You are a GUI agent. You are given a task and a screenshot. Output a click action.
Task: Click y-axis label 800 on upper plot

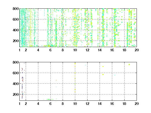pyautogui.click(x=16, y=9)
